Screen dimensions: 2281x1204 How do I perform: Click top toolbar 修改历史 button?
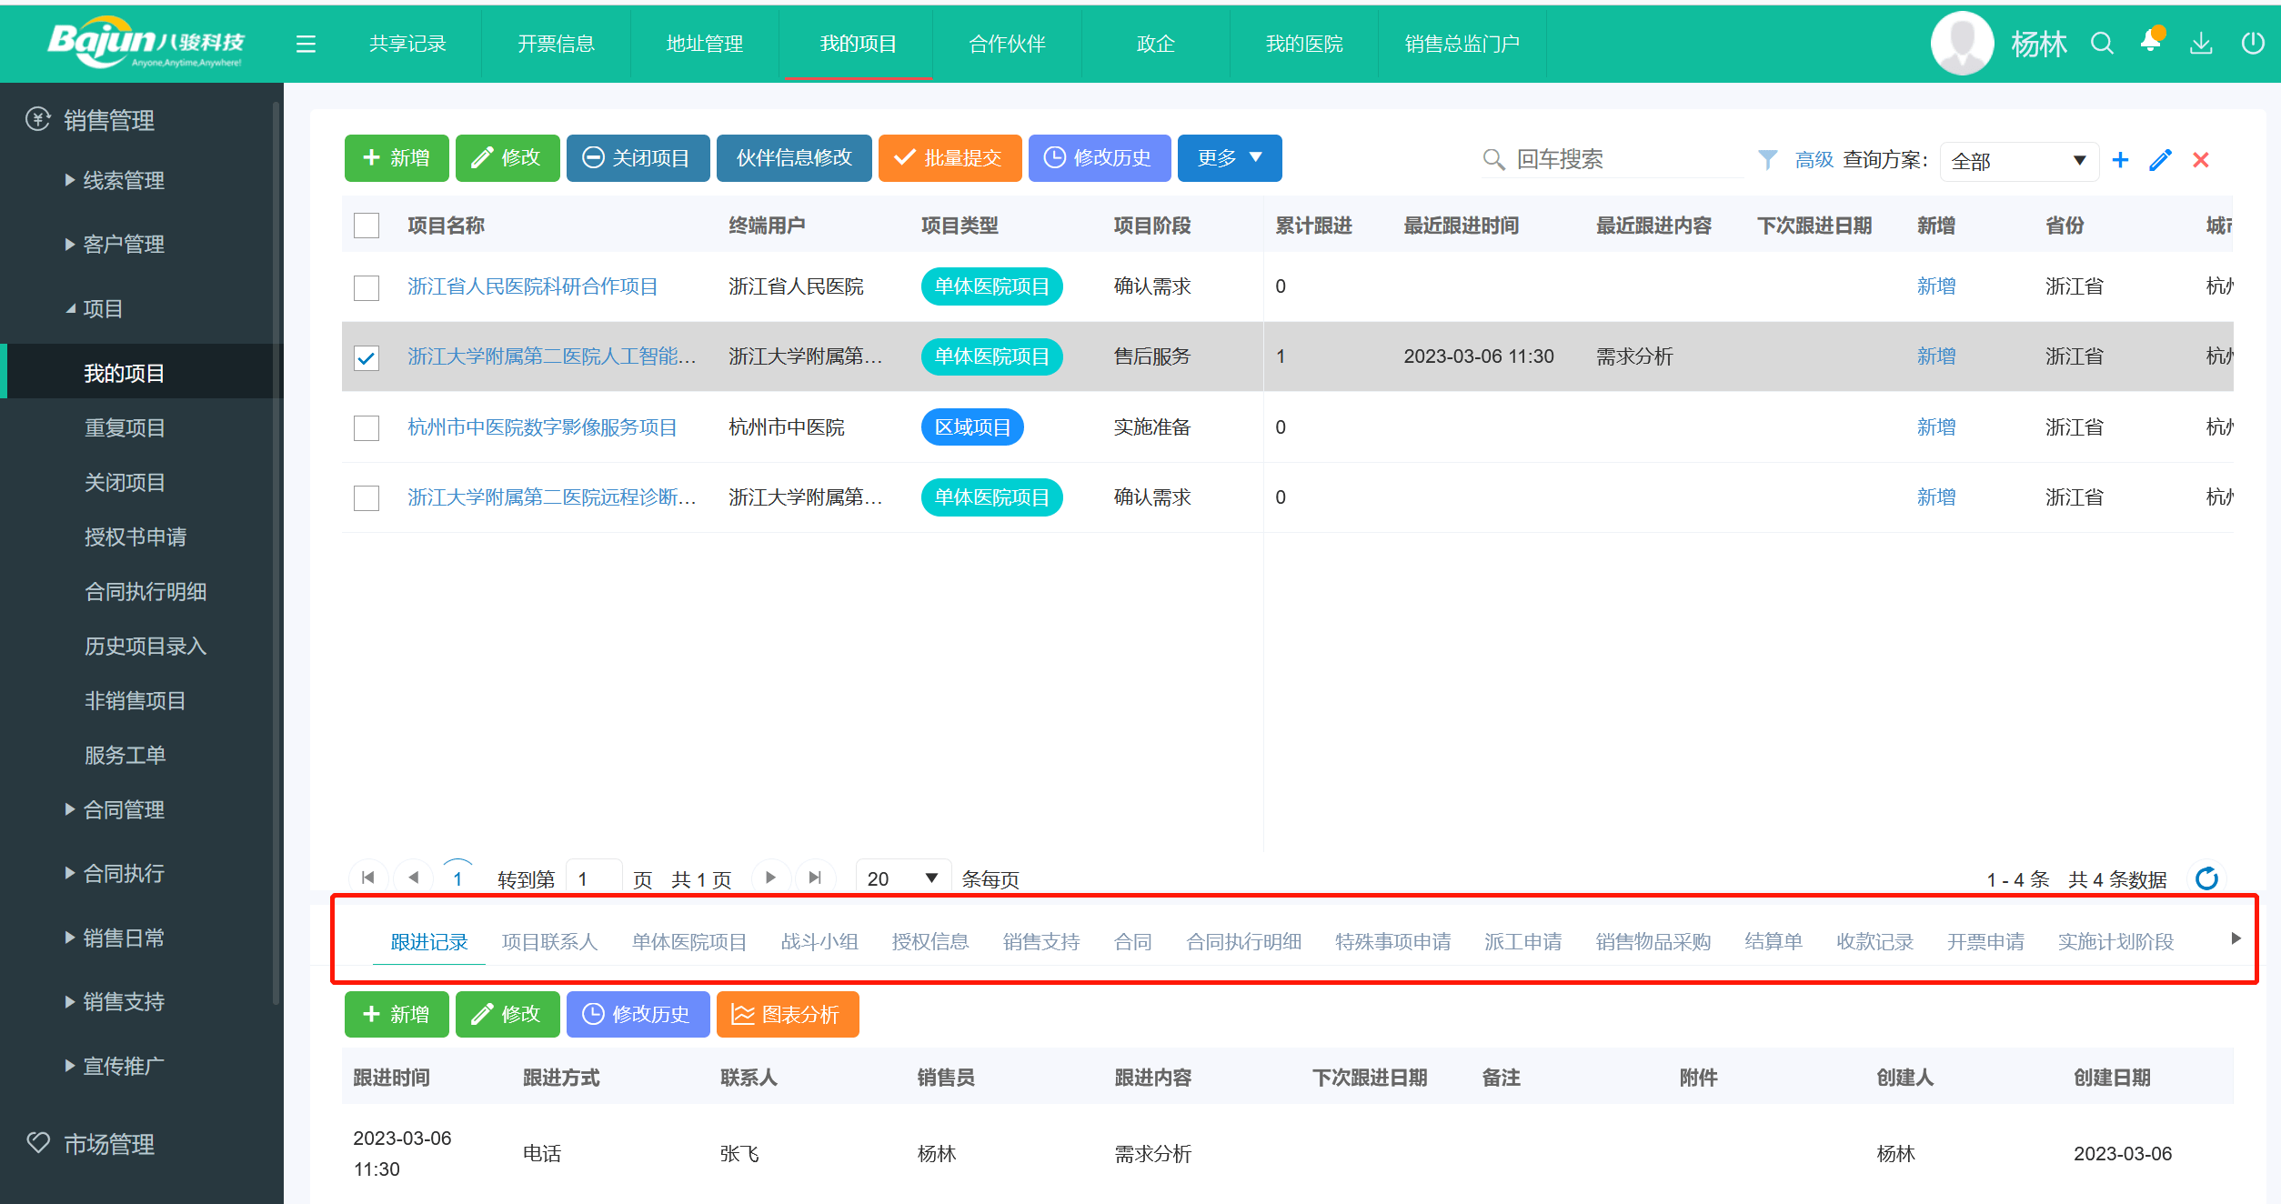click(x=1100, y=158)
